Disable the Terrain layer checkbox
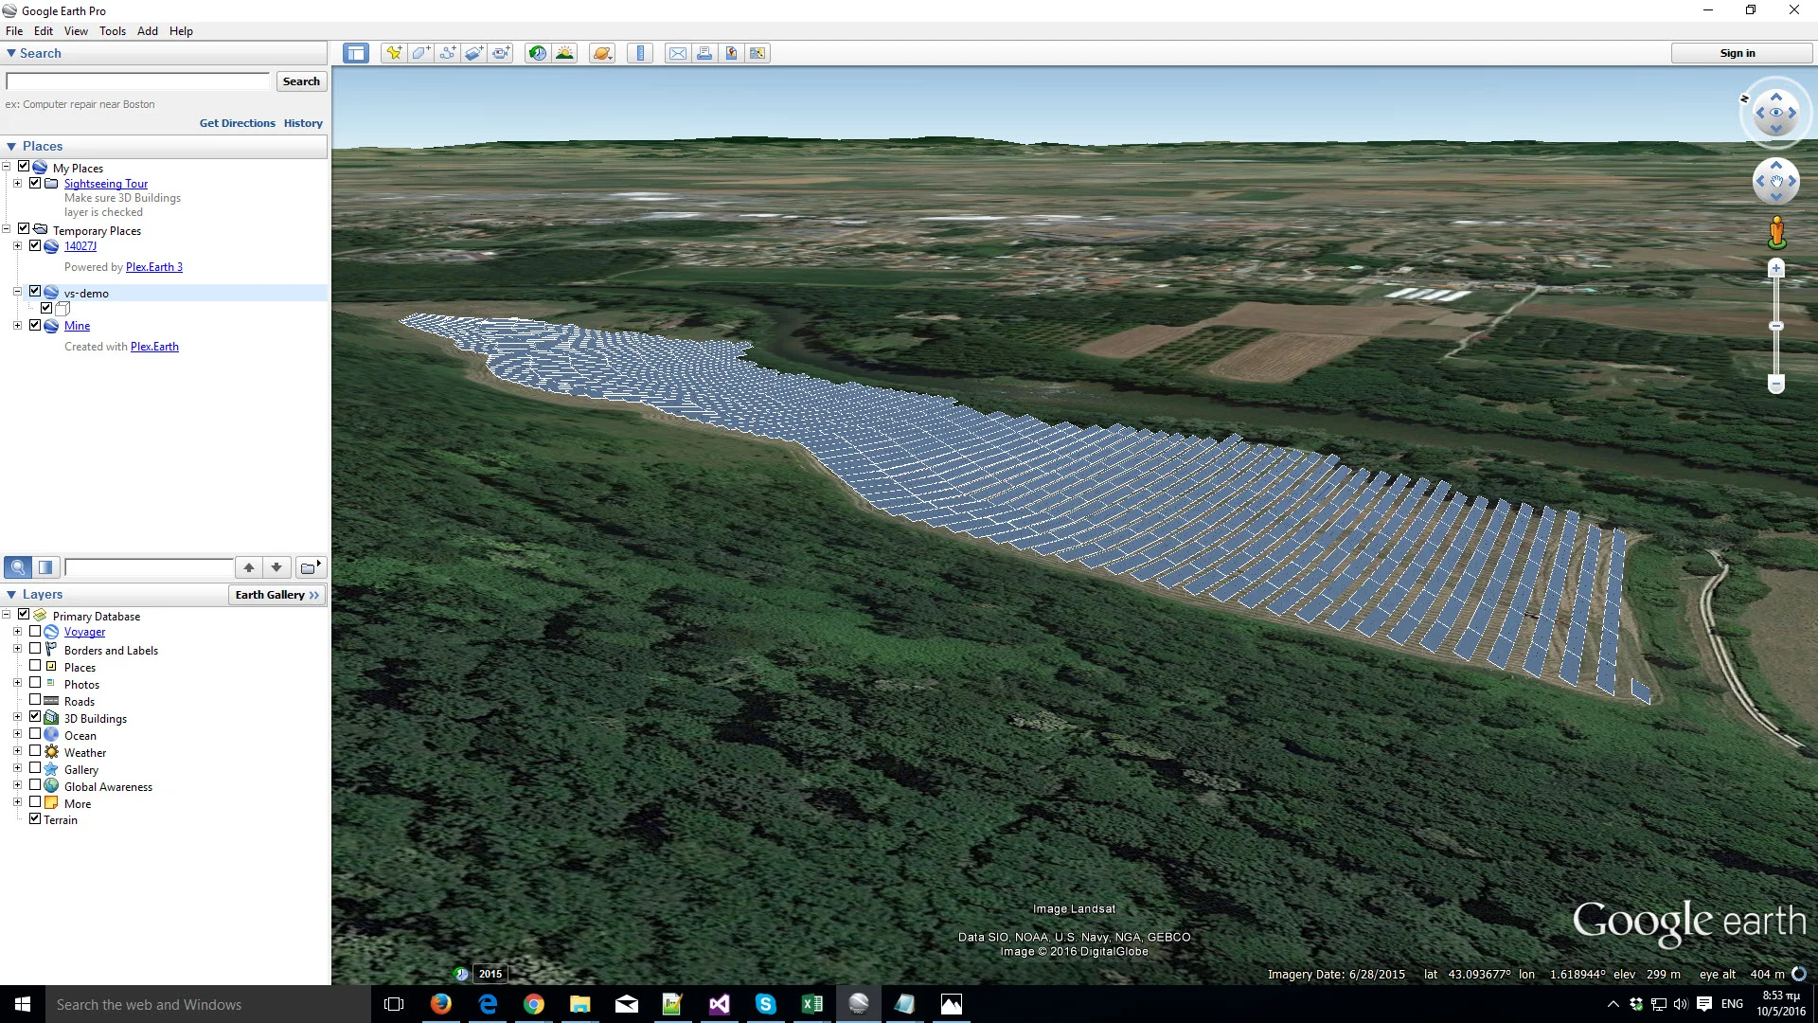The height and width of the screenshot is (1023, 1818). coord(35,818)
